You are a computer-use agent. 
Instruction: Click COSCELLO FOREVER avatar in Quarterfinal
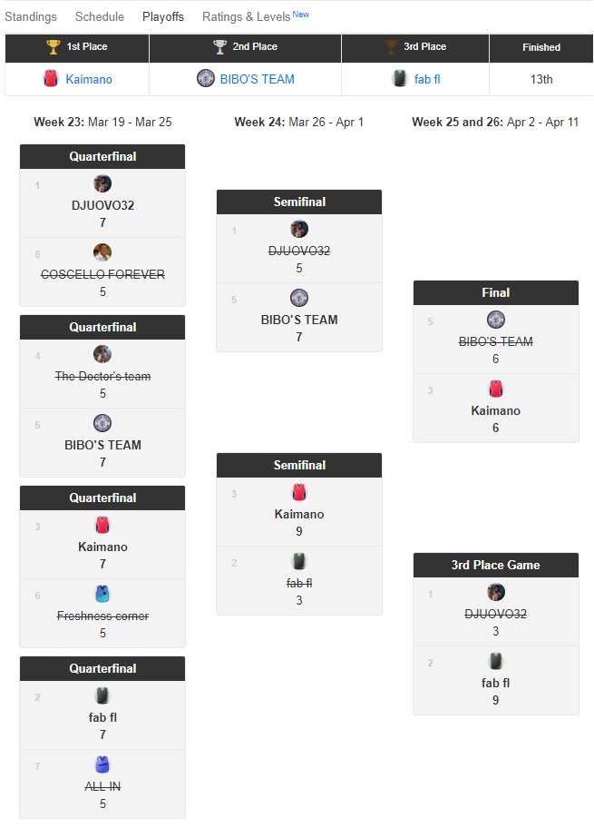(102, 252)
